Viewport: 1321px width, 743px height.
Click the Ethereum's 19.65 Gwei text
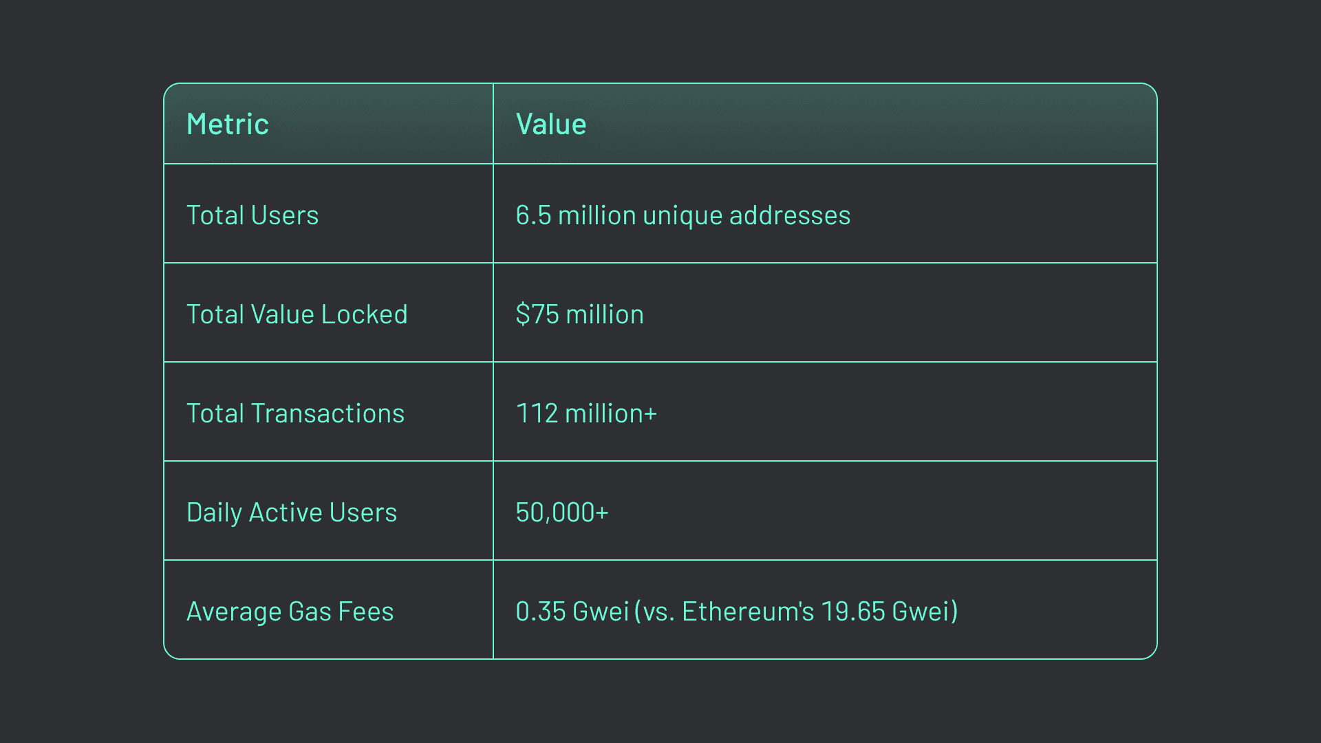pyautogui.click(x=819, y=610)
